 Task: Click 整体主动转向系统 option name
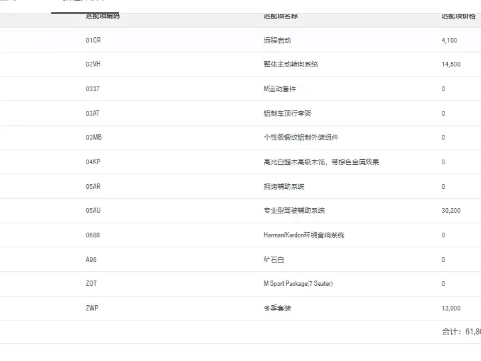(291, 64)
